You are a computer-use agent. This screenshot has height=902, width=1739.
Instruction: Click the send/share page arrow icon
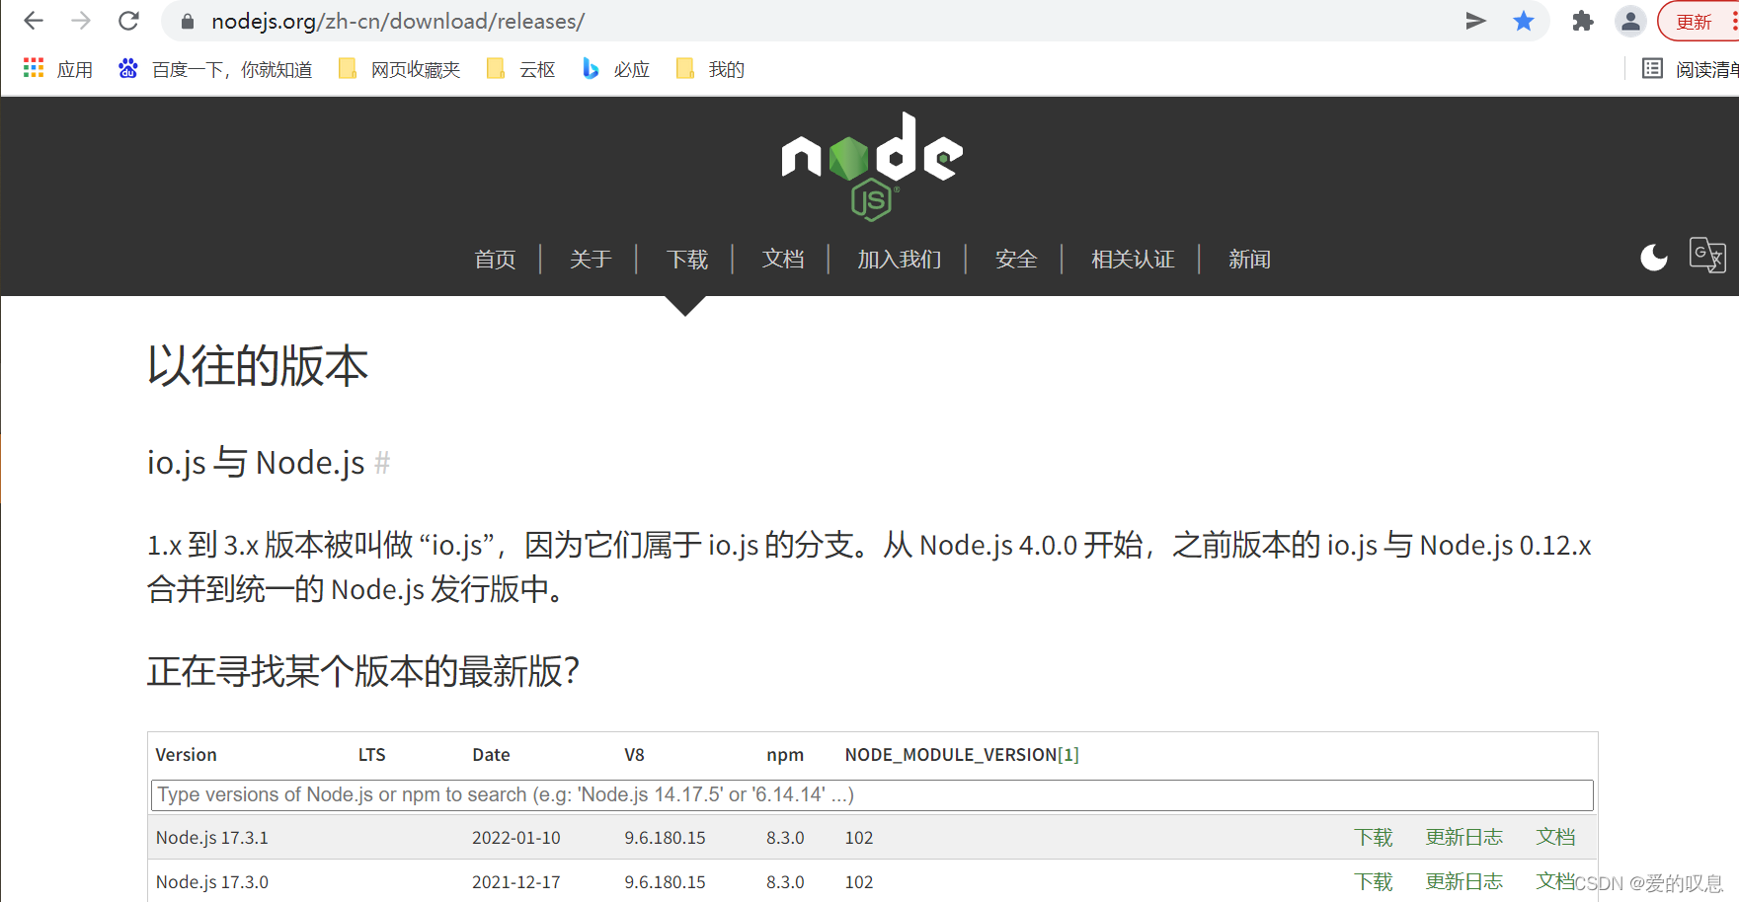click(1475, 21)
